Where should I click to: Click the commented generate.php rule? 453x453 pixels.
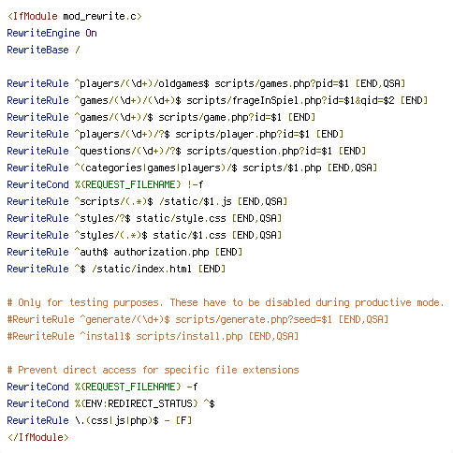coord(197,319)
